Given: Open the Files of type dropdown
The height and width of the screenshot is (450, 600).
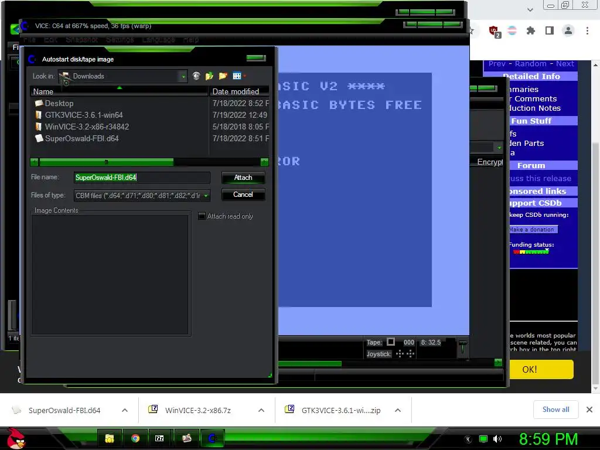Looking at the screenshot, I should [x=206, y=196].
